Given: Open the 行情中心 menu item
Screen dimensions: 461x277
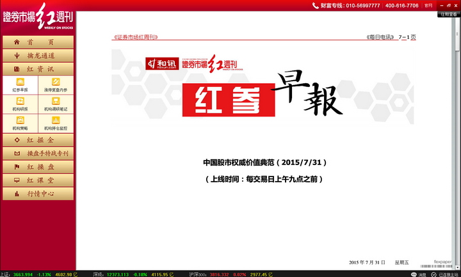Looking at the screenshot, I should click(38, 194).
